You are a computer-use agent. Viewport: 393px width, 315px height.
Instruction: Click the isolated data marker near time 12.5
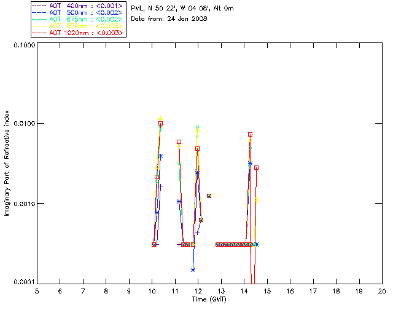pos(209,196)
